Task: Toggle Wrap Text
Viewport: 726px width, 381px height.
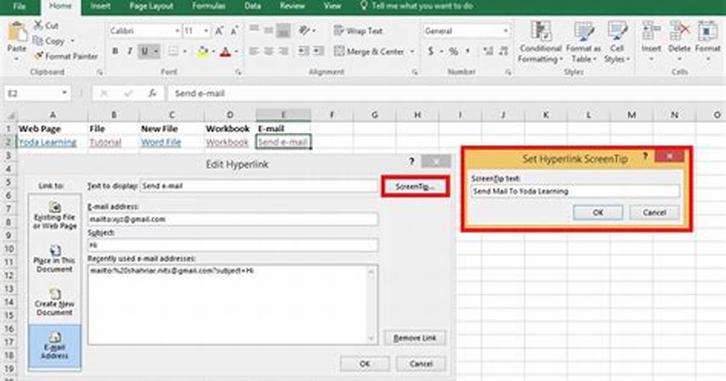Action: pyautogui.click(x=358, y=30)
